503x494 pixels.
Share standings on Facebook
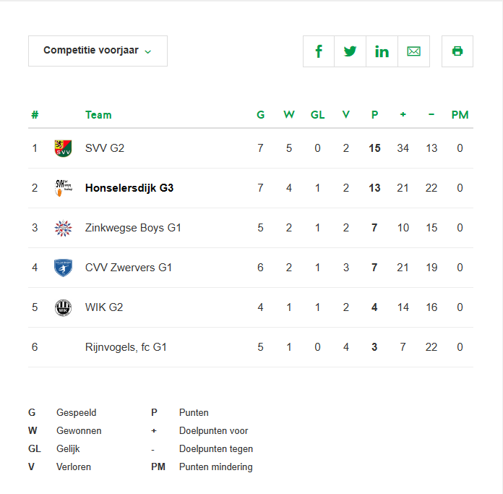point(319,51)
